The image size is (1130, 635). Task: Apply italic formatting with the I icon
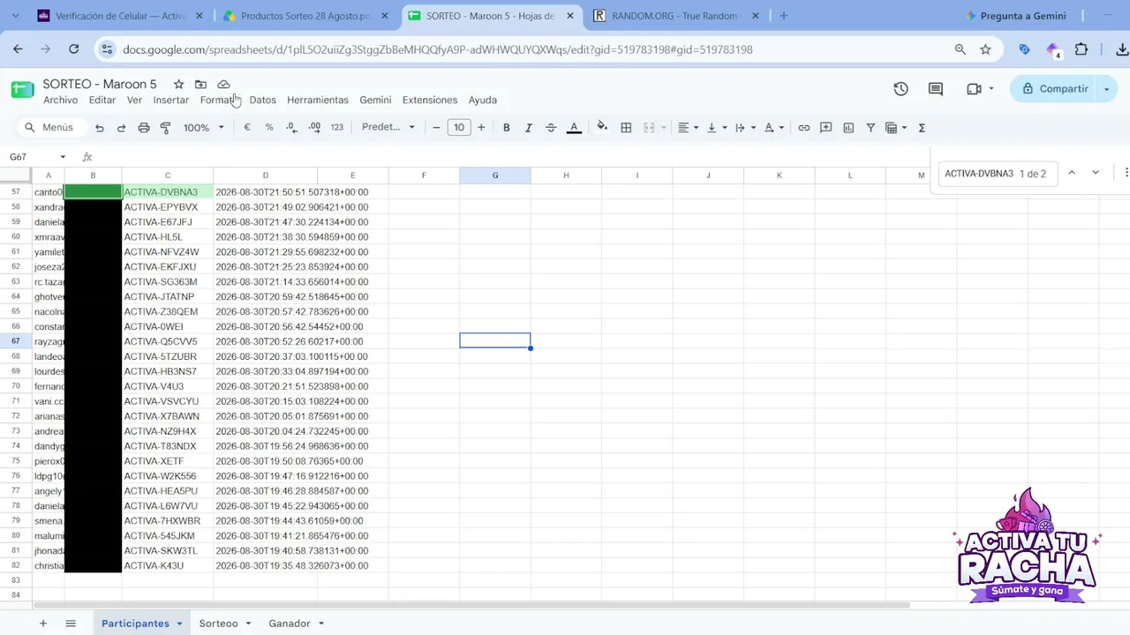click(528, 128)
